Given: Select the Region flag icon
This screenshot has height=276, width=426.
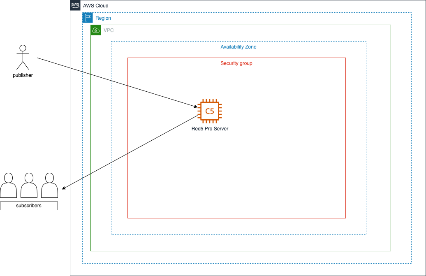Looking at the screenshot, I should [88, 18].
